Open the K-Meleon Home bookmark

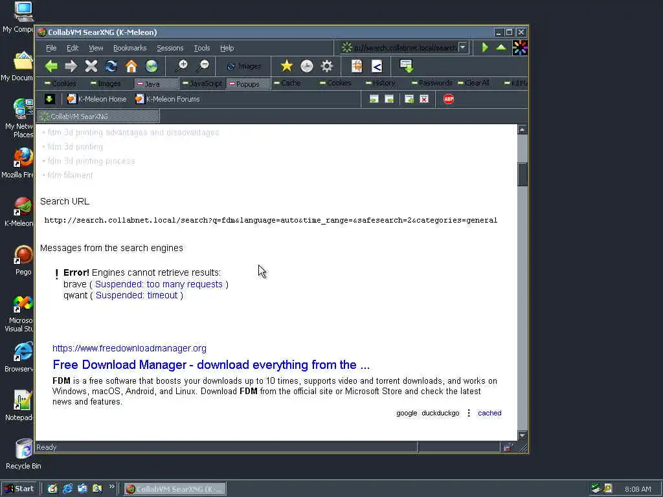97,99
